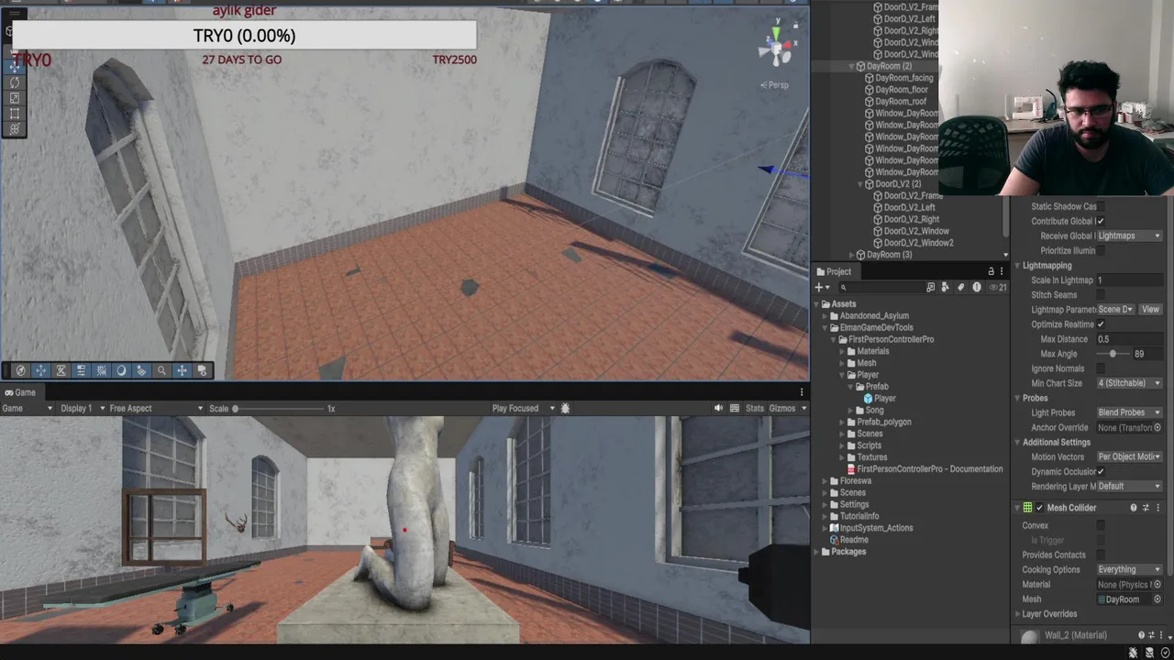Click the Max Angle slider
1174x660 pixels.
pos(1113,354)
